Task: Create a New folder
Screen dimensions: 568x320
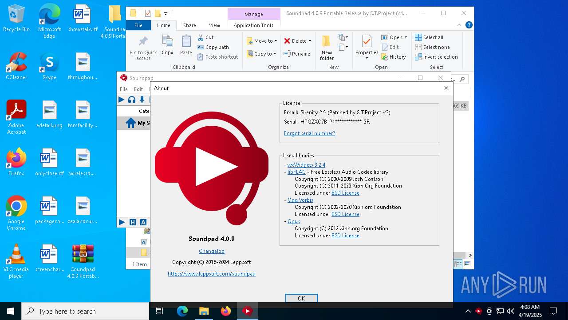Action: pos(327,48)
